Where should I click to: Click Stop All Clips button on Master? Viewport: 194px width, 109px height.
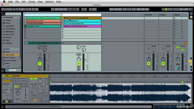tap(175, 43)
